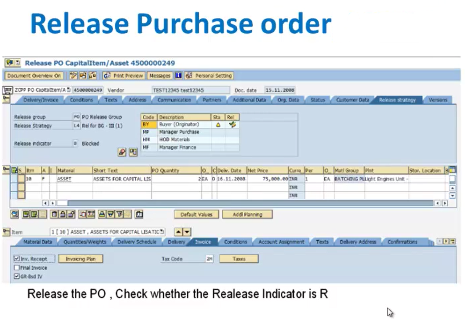The height and width of the screenshot is (323, 474).
Task: Open the header Conditions tab next to Delivery/Invoice
Action: coord(81,100)
